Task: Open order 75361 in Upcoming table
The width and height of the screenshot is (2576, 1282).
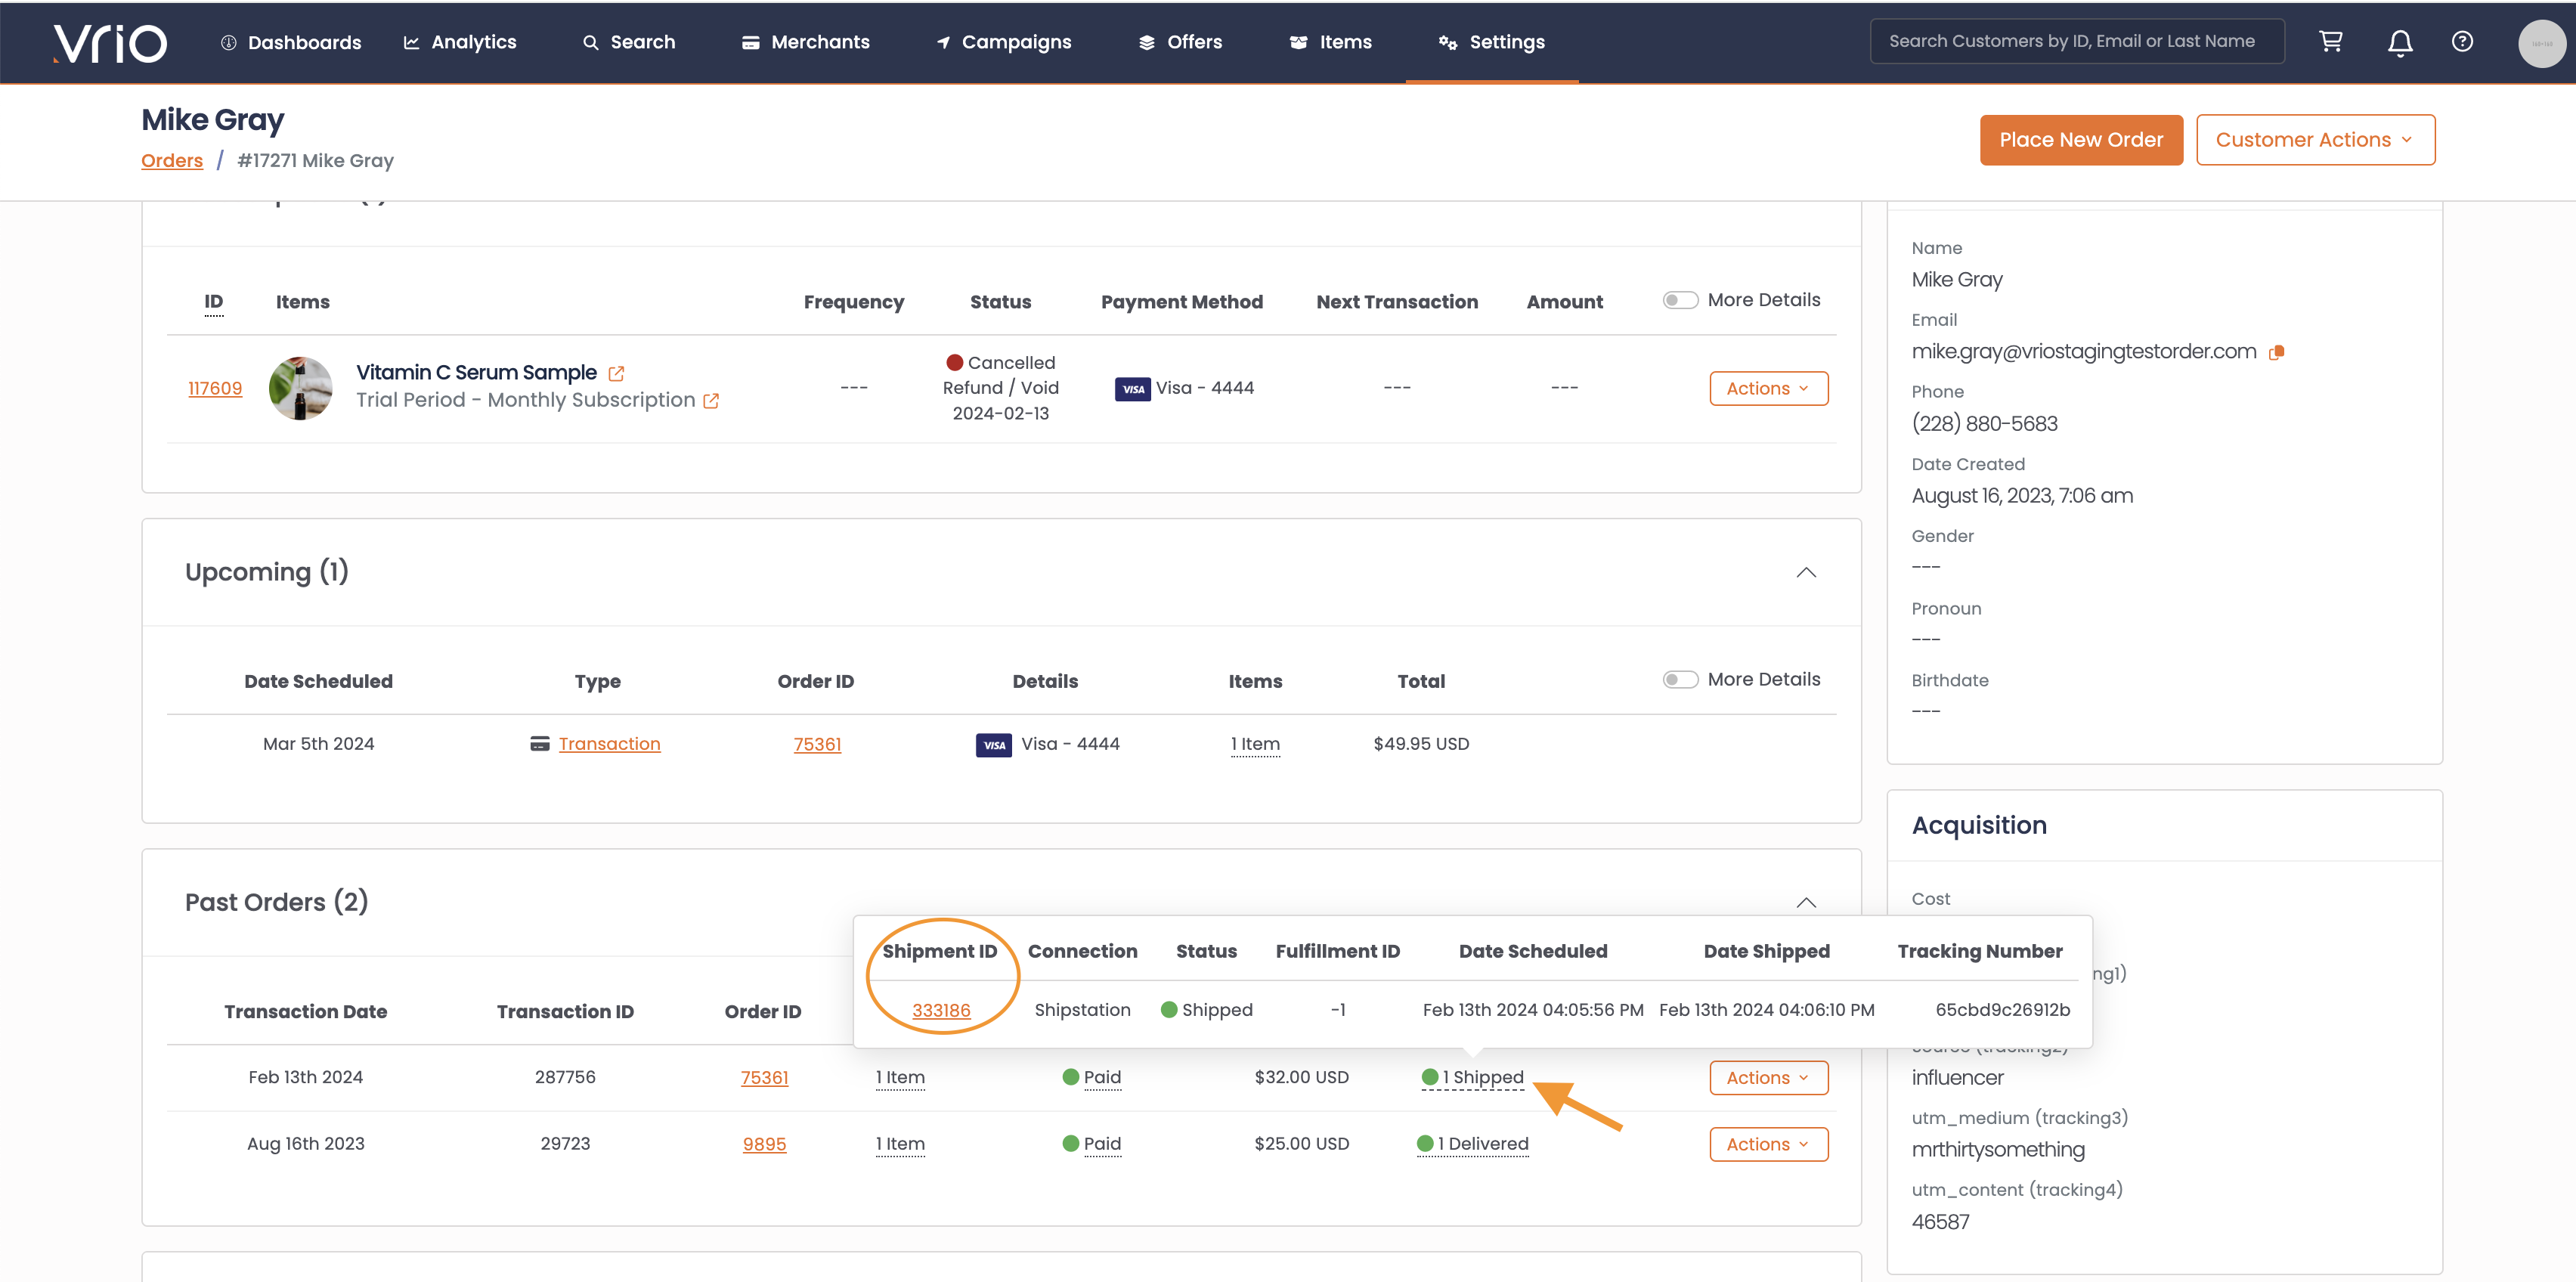Action: (x=817, y=744)
